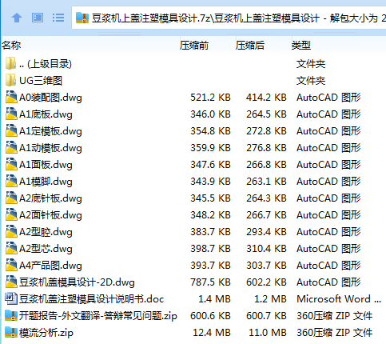Click the 文件夹 type of UG三维图
This screenshot has width=386, height=344.
(x=311, y=81)
